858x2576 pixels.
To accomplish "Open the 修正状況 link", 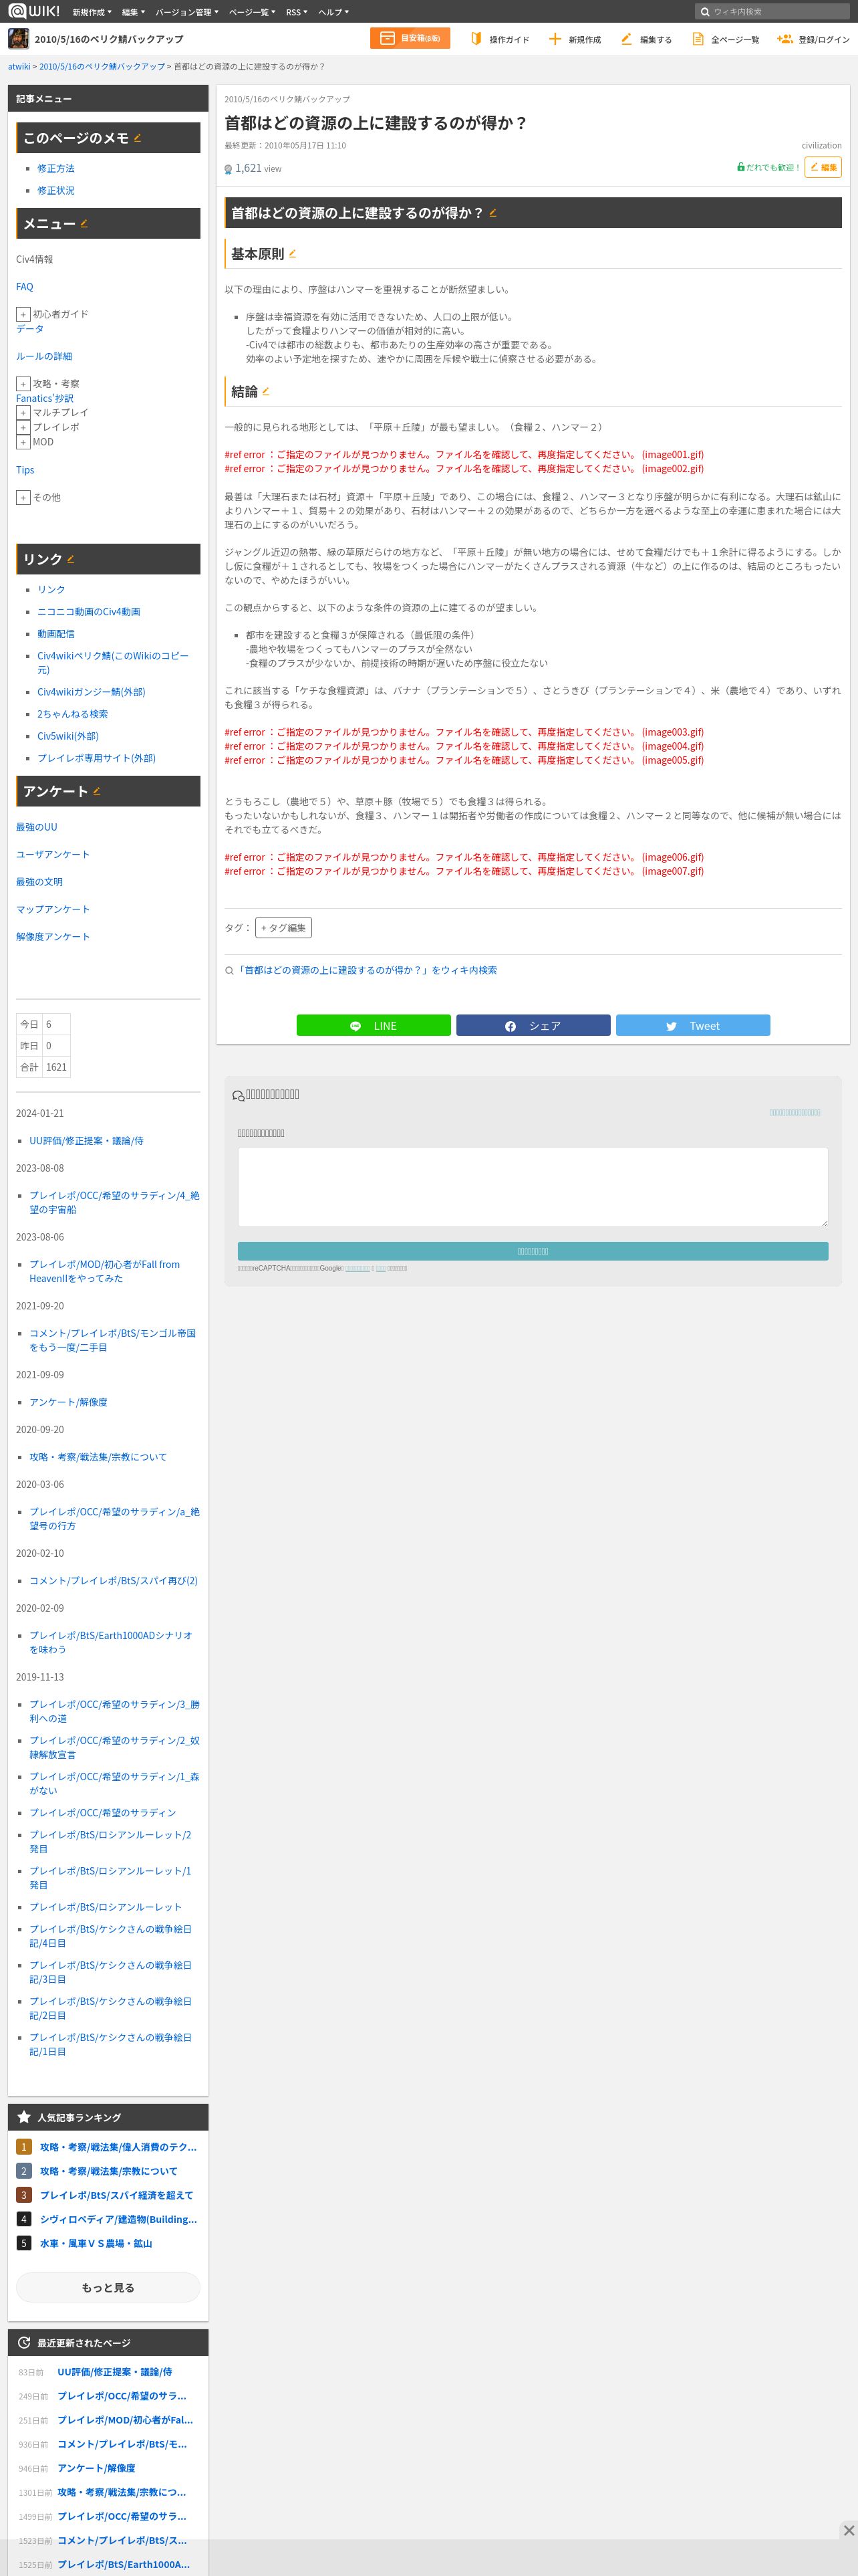I will point(56,190).
